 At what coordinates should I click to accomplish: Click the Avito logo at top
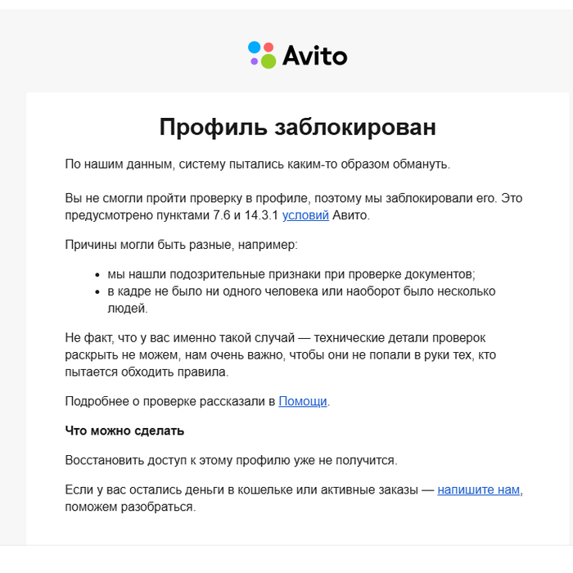tap(297, 55)
